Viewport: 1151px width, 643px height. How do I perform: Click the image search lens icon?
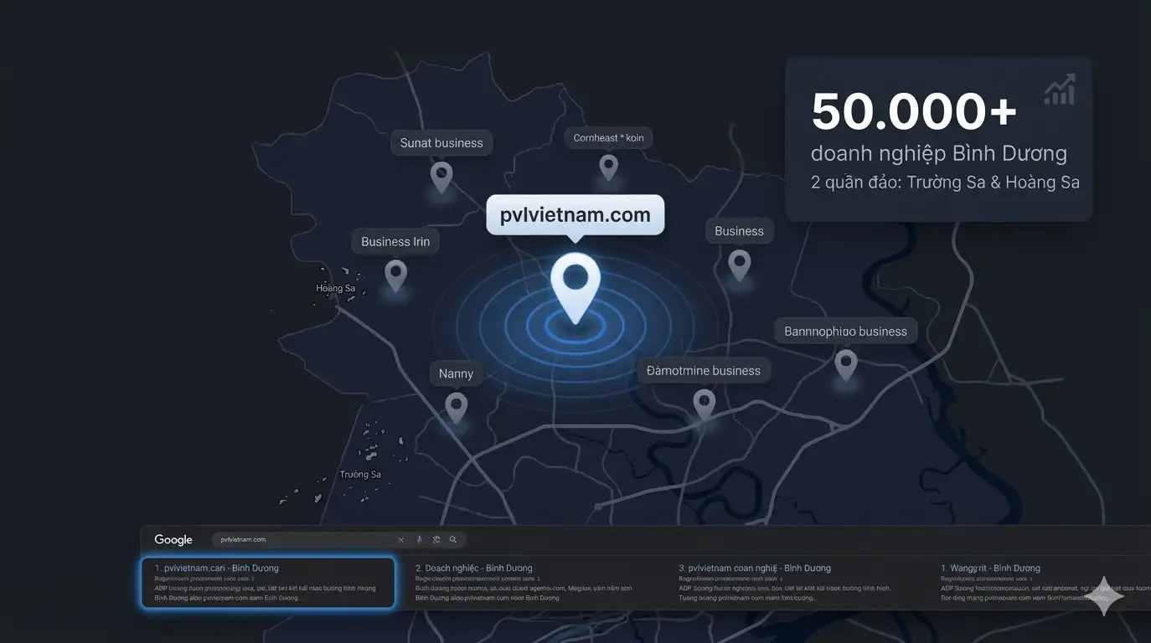pyautogui.click(x=436, y=540)
